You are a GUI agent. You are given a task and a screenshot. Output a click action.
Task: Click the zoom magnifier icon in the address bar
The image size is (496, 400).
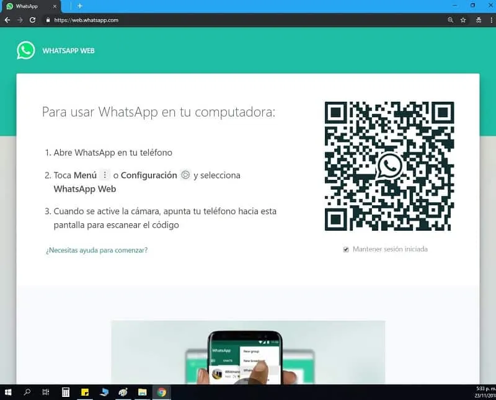tap(451, 20)
